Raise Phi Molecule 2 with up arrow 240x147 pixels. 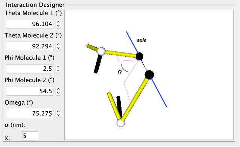point(58,89)
